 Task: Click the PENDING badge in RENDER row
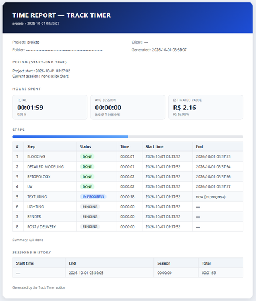pyautogui.click(x=90, y=216)
